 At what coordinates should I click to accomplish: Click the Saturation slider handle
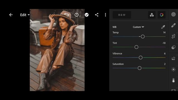pyautogui.click(x=140, y=68)
